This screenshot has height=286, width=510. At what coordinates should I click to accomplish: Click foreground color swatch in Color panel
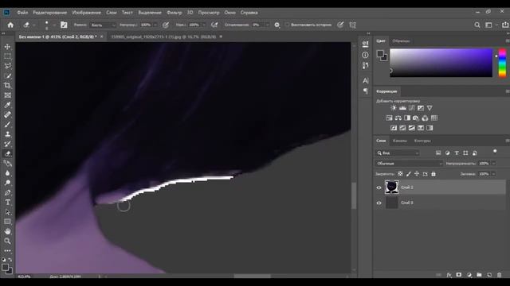(380, 54)
